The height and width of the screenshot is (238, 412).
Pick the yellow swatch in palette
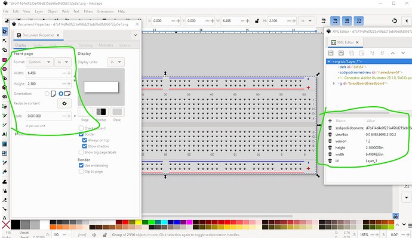139,222
